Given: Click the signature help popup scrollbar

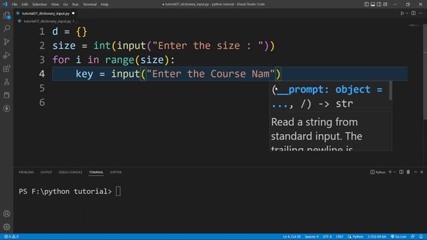Looking at the screenshot, I should [x=390, y=91].
